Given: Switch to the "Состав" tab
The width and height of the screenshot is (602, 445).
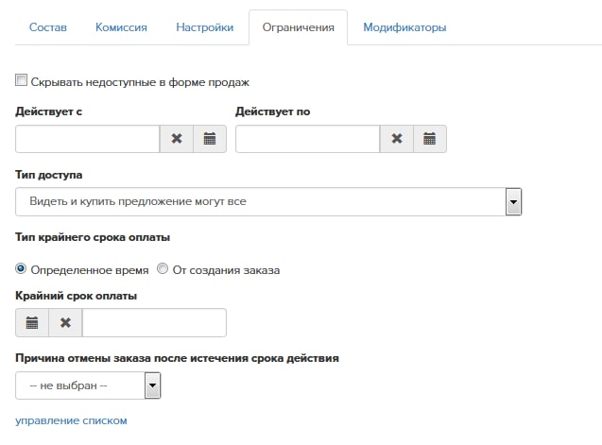Looking at the screenshot, I should point(48,27).
